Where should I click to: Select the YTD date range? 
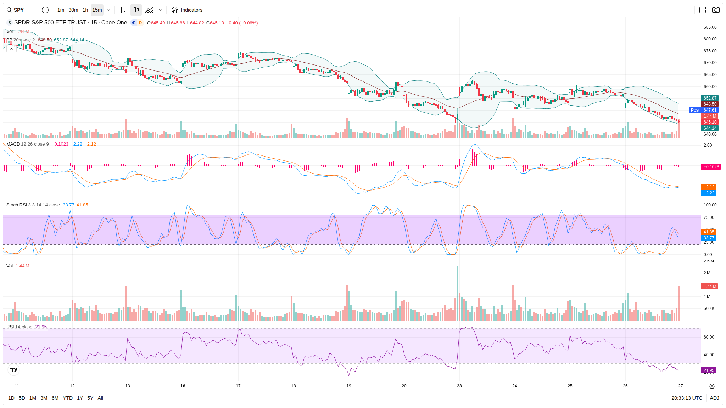tap(67, 398)
